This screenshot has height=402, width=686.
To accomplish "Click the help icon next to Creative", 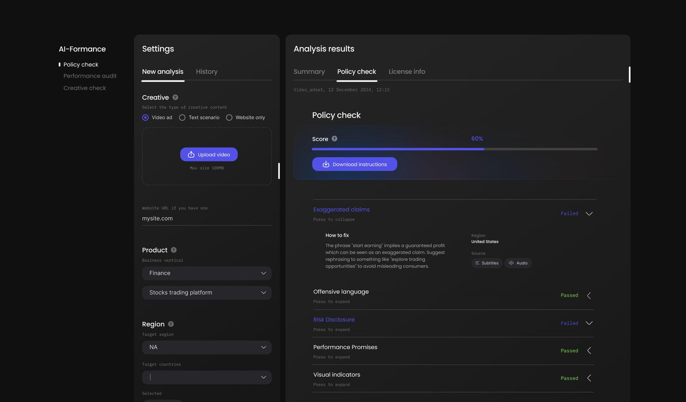I will point(175,97).
